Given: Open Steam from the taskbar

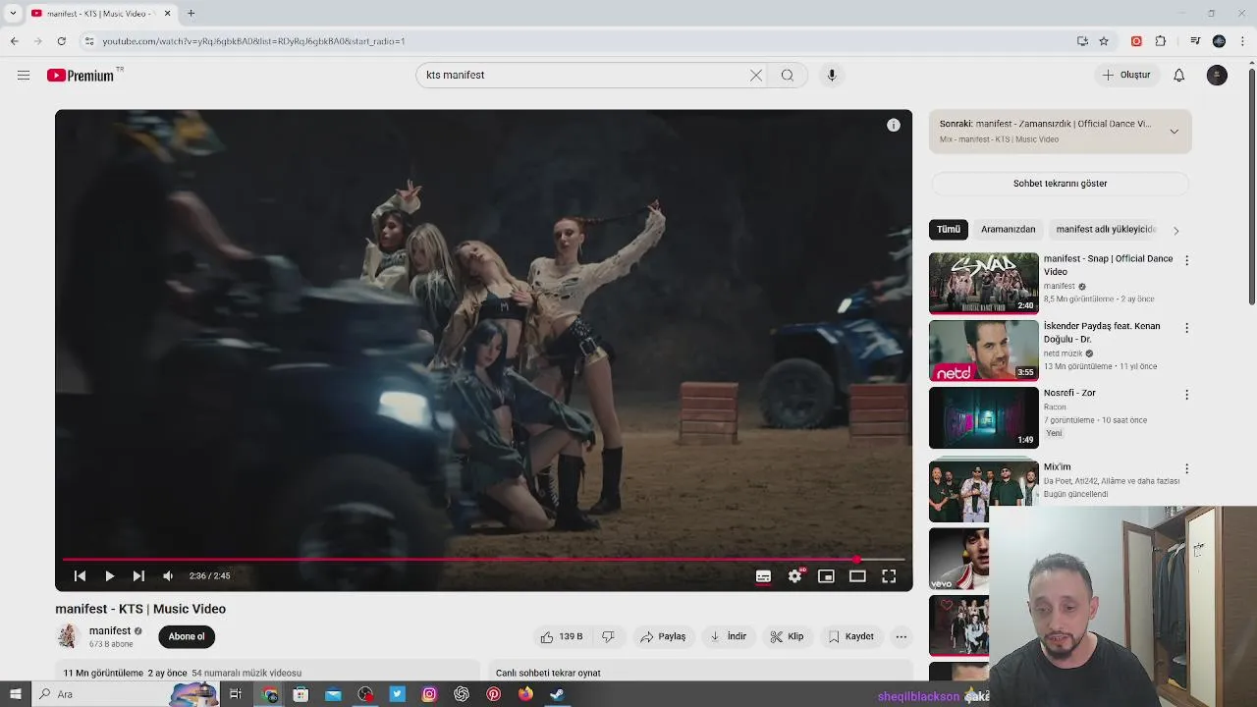Looking at the screenshot, I should coord(557,694).
